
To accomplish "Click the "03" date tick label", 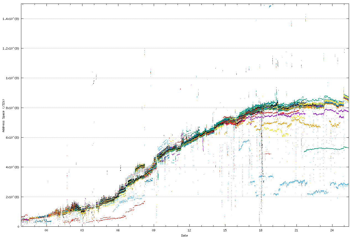I will pos(82,230).
